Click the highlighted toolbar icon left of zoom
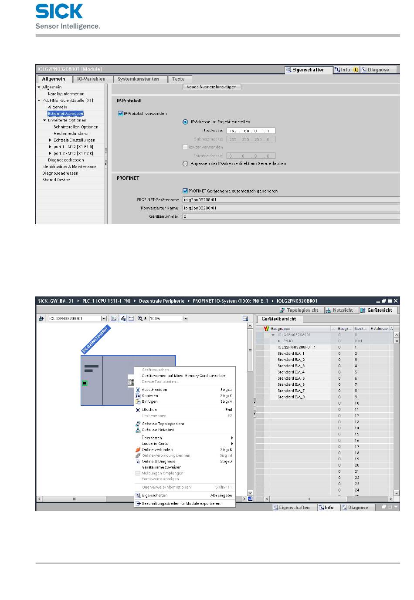This screenshot has height=600, width=414. (x=123, y=319)
